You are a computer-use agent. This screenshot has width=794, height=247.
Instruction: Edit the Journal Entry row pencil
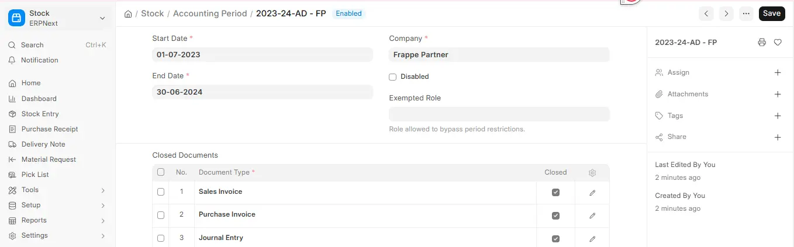point(592,239)
